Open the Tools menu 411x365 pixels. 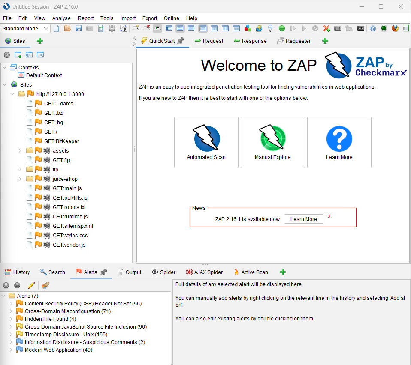(107, 18)
